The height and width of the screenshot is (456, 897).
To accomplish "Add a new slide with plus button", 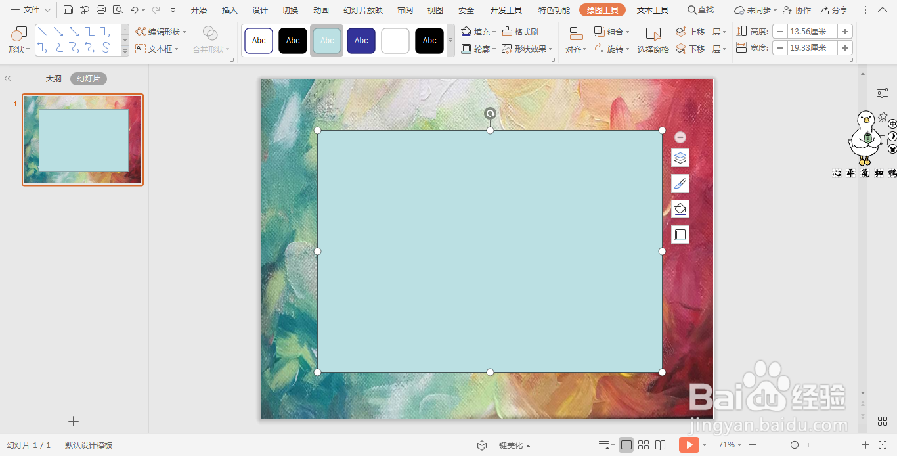I will pyautogui.click(x=74, y=421).
